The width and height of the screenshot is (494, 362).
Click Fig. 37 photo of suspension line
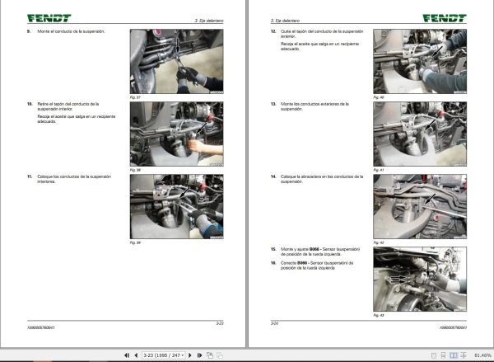(177, 61)
